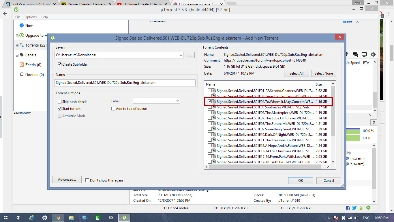This screenshot has width=394, height=222.
Task: Click the Cancel button
Action: [329, 180]
